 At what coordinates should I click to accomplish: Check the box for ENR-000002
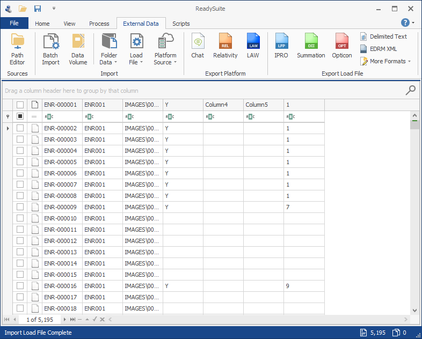pyautogui.click(x=20, y=128)
